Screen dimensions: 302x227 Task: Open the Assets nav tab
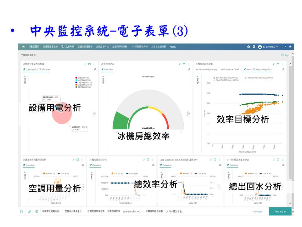pyautogui.click(x=173, y=47)
